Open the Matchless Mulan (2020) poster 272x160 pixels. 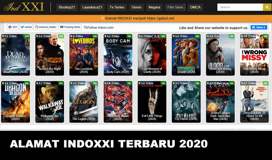pos(118,102)
